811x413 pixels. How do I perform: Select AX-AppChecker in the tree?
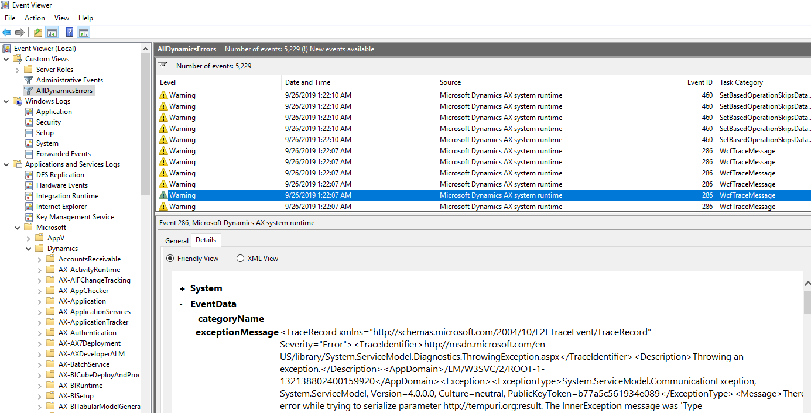coord(83,291)
